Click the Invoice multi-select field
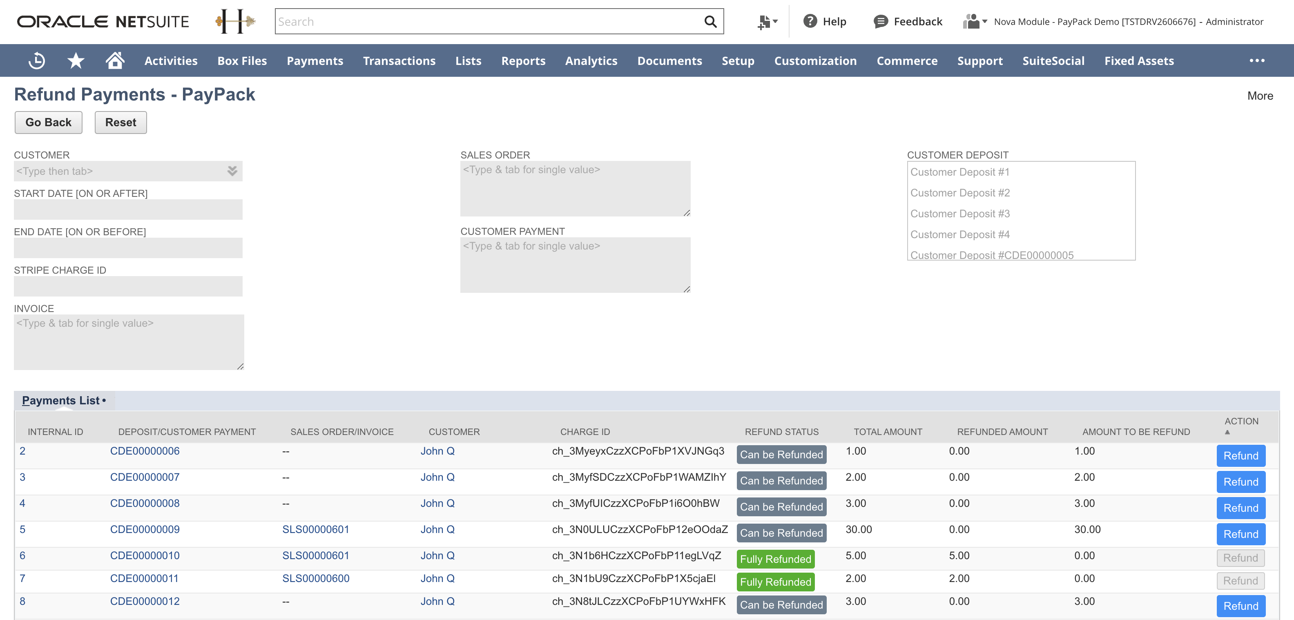Screen dimensions: 1294x620 pos(129,342)
